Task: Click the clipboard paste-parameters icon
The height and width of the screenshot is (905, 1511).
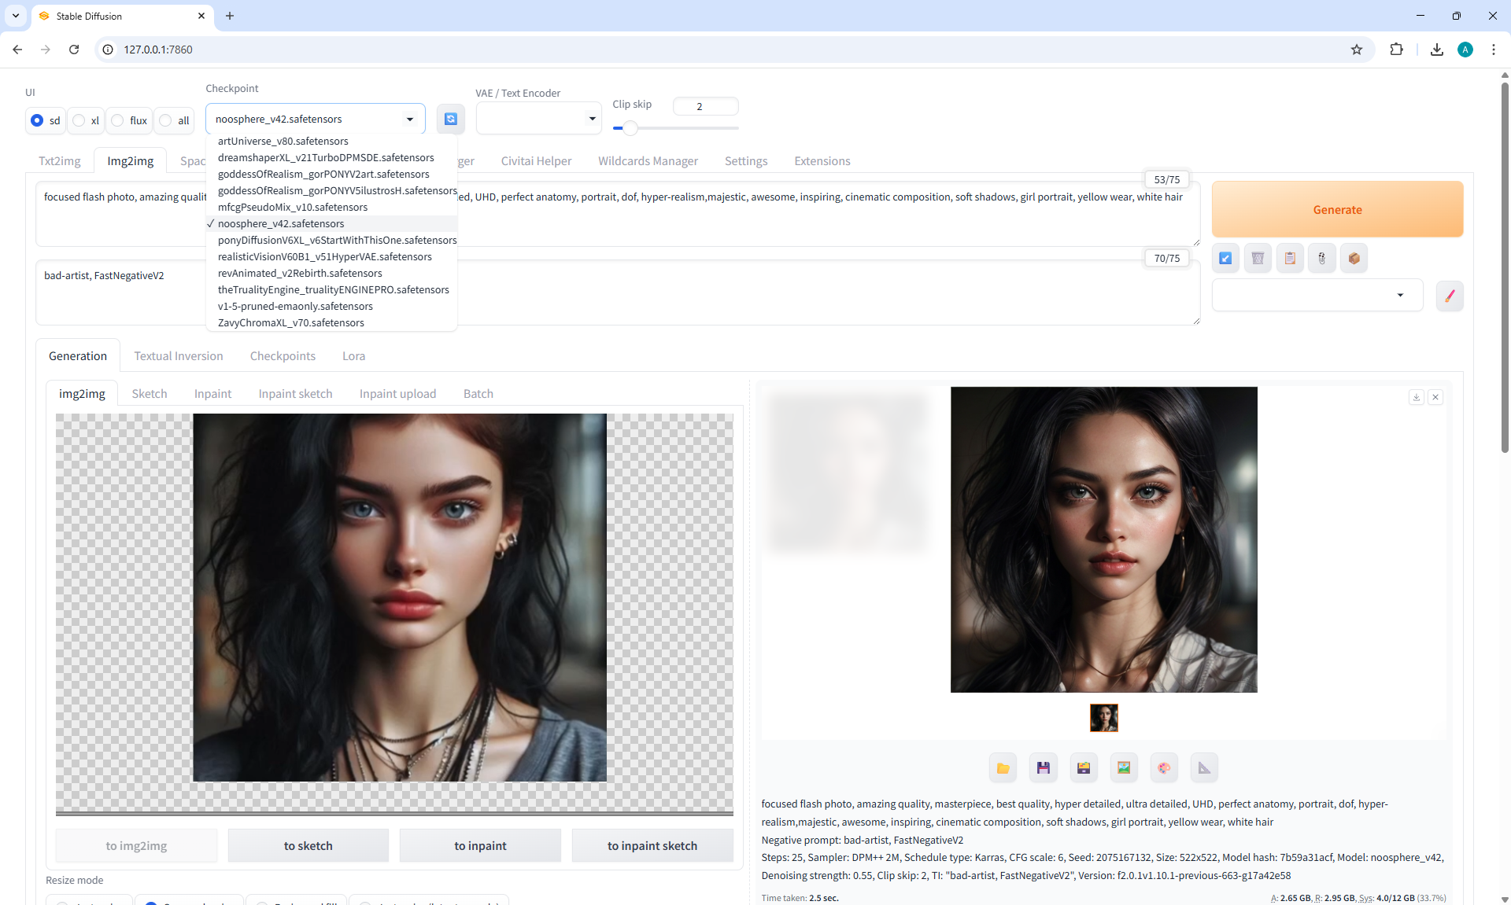Action: [x=1290, y=258]
